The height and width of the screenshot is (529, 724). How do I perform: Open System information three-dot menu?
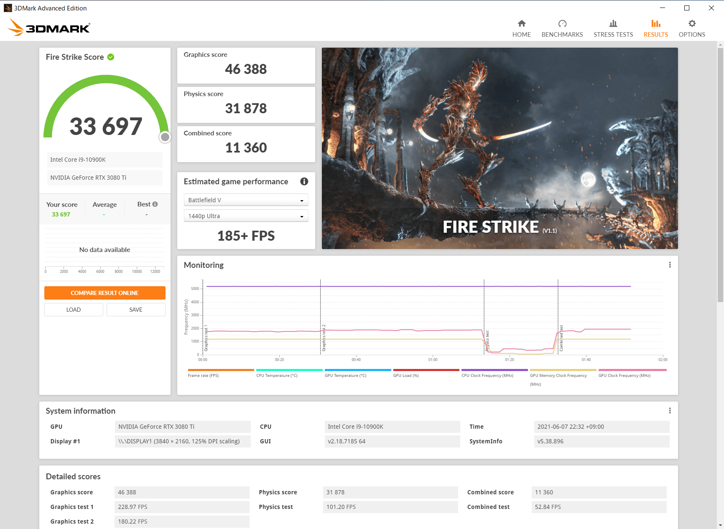coord(670,411)
